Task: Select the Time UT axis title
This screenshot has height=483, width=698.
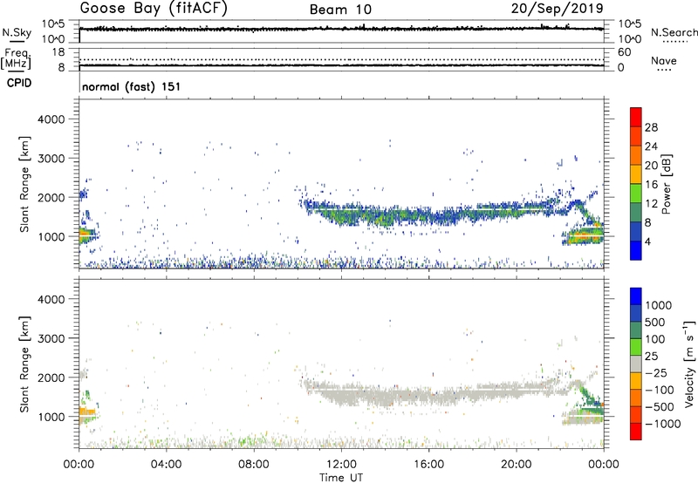Action: tap(341, 478)
